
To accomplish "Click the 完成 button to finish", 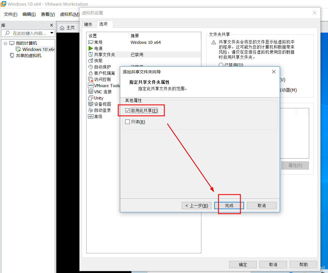I will [229, 206].
